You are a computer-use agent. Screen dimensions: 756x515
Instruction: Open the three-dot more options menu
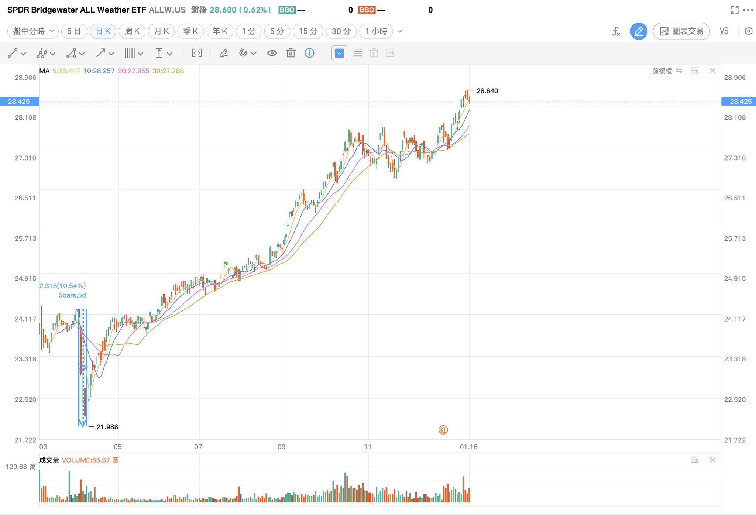[748, 10]
